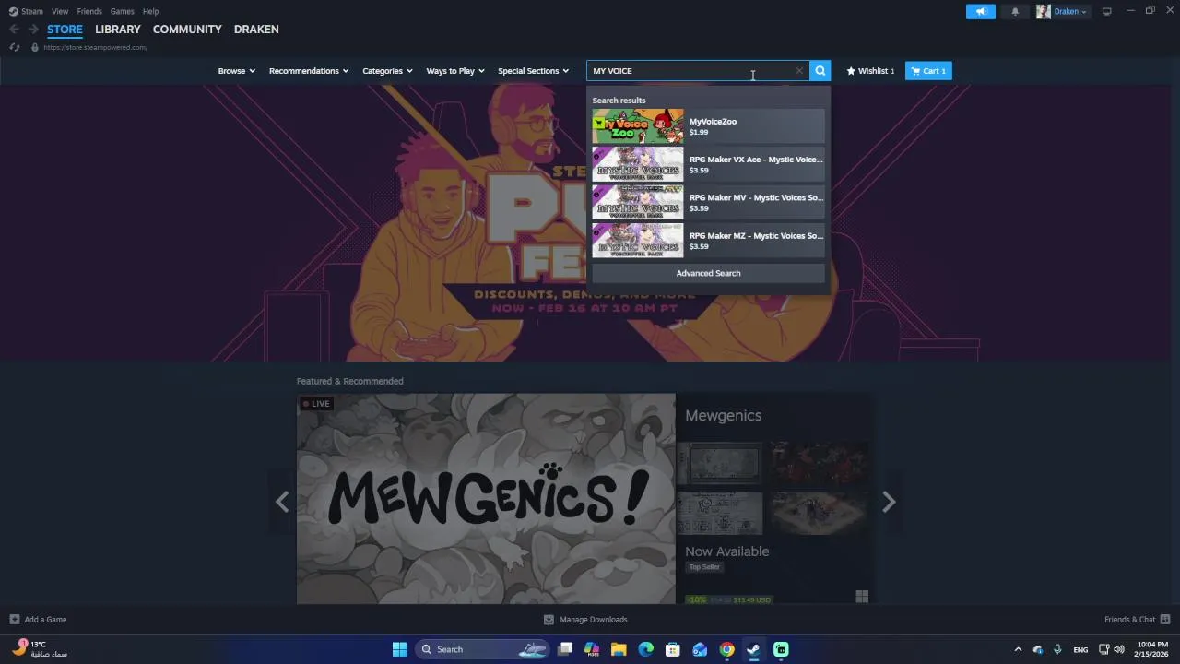This screenshot has width=1180, height=664.
Task: Launch Microsoft Edge from the taskbar
Action: click(x=645, y=649)
